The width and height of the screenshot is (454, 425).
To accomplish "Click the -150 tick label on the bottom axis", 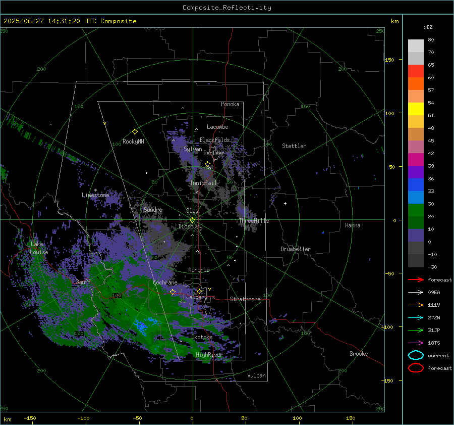I will click(x=30, y=418).
